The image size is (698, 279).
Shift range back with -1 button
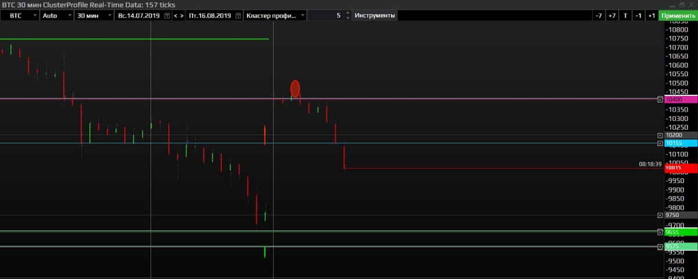coord(639,16)
